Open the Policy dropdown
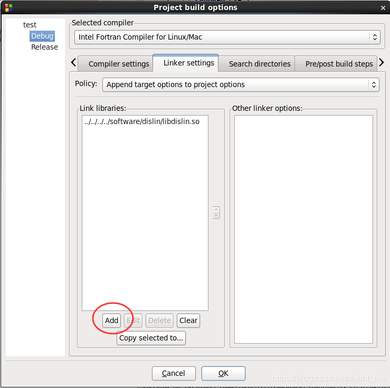Screen dimensions: 390x388 pos(241,84)
